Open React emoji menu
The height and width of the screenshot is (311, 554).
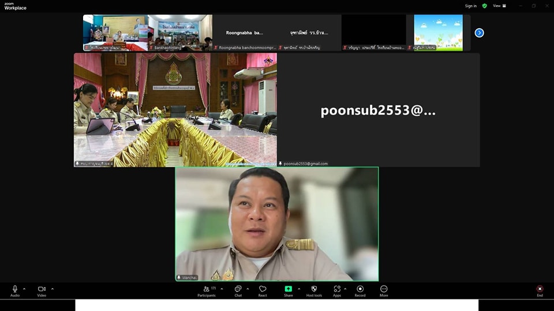coord(263,291)
